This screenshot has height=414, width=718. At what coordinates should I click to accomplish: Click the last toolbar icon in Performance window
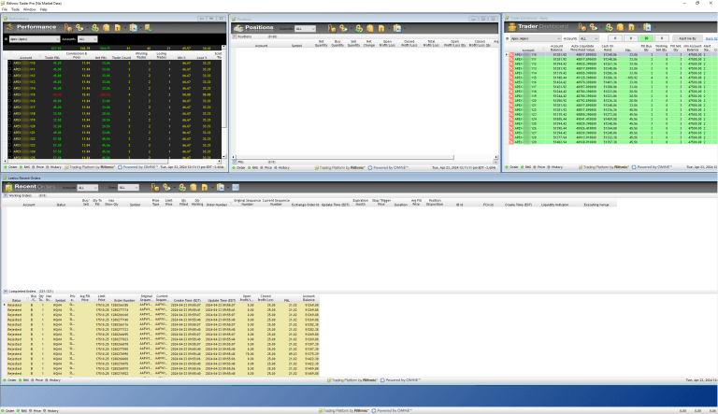coord(148,28)
